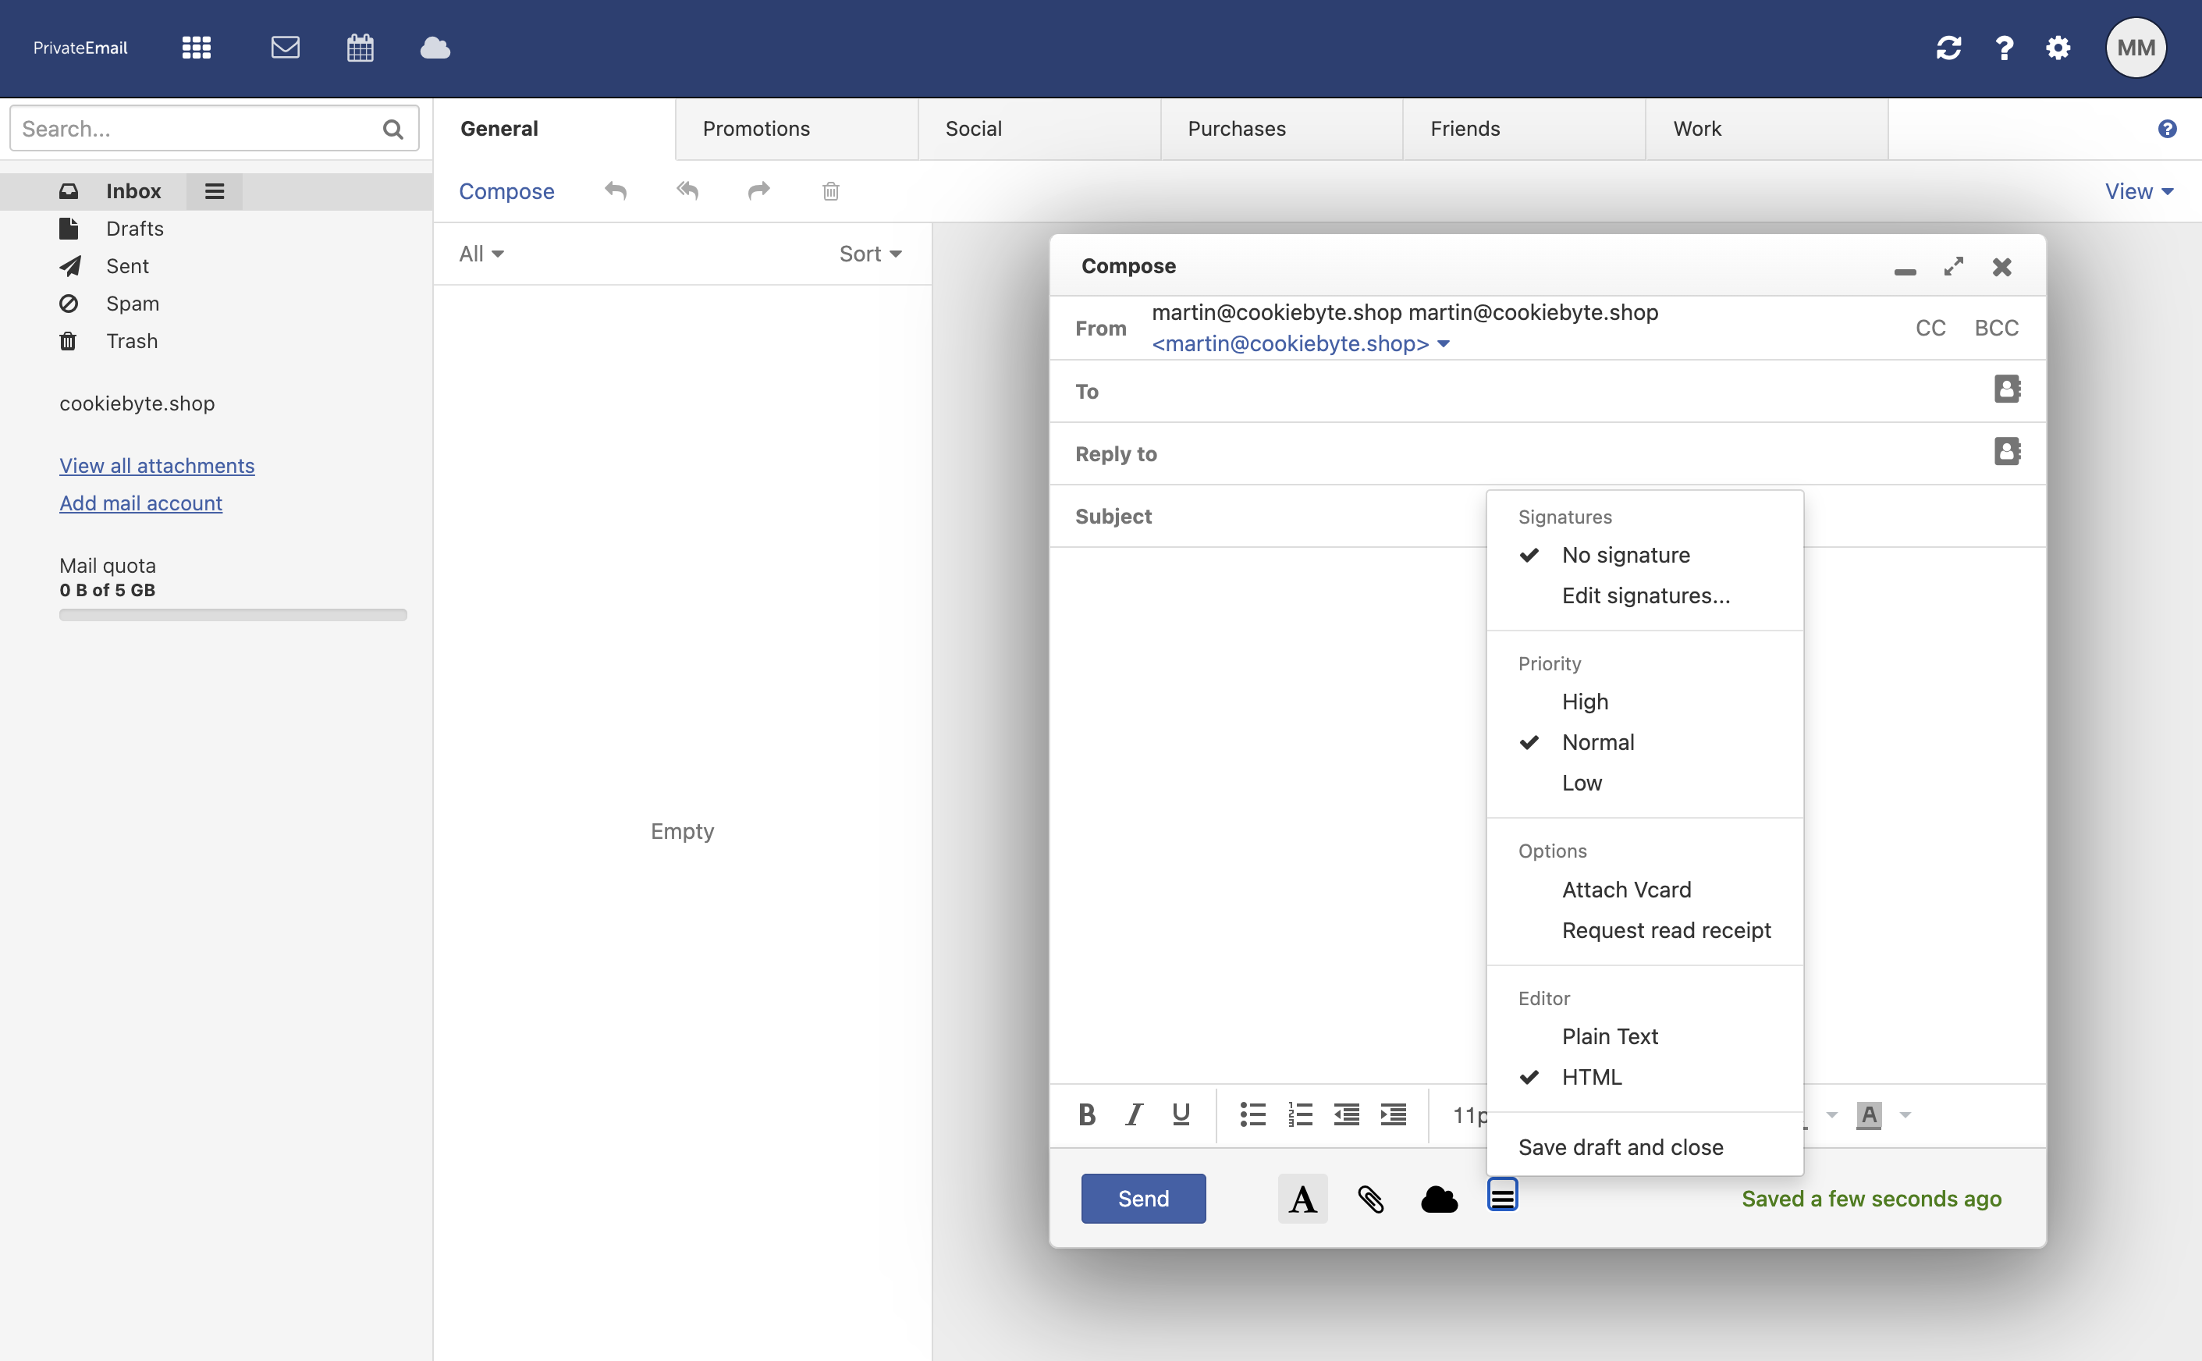Click the refresh icon in header
The width and height of the screenshot is (2202, 1361).
click(x=1948, y=48)
